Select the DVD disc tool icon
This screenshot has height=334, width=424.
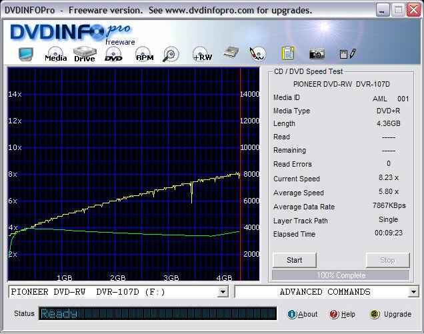[113, 54]
